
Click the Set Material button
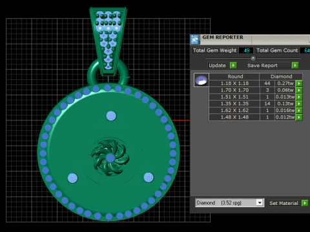tap(284, 203)
